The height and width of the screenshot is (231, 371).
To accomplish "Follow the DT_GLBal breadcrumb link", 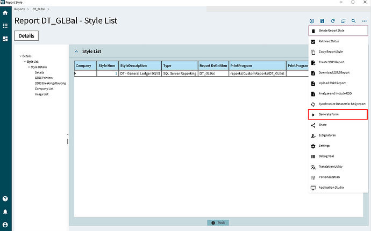I will coord(39,9).
